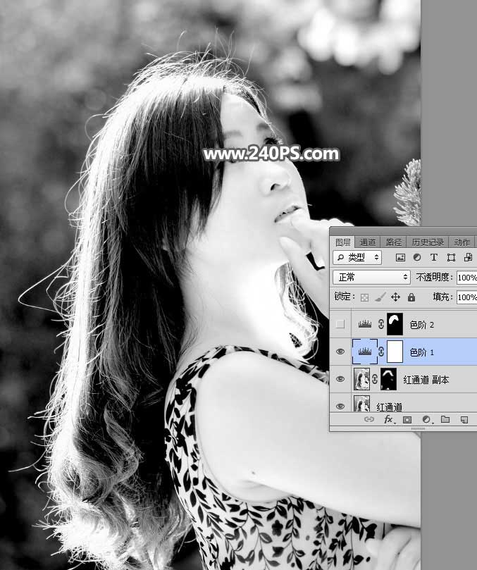Switch to the 动作 tab
The height and width of the screenshot is (570, 477).
461,242
